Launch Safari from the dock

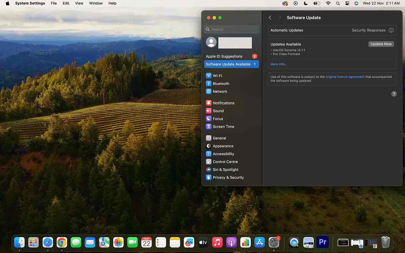[48, 243]
